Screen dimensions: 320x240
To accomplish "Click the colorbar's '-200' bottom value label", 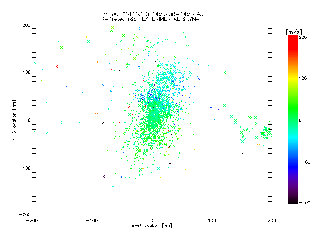I will click(x=304, y=202).
